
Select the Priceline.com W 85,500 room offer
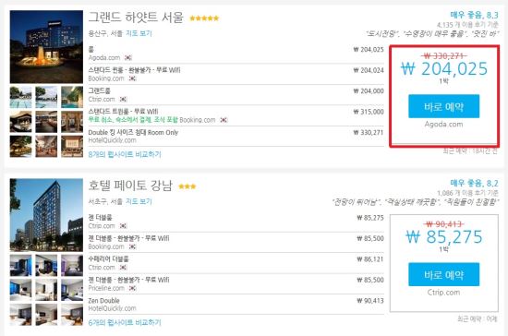[x=236, y=284]
